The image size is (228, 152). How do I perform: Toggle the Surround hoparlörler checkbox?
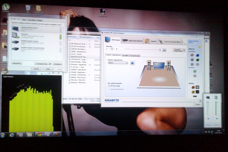(x=109, y=89)
